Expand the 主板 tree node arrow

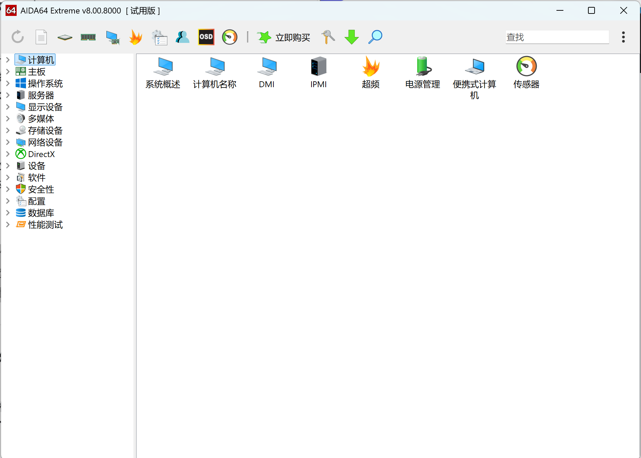tap(8, 72)
